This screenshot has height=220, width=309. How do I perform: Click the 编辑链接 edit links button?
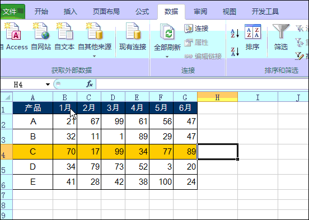tap(203, 57)
